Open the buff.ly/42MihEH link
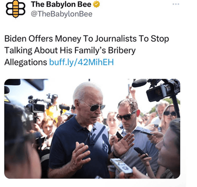Screen dimensions: 197x187 pos(81,62)
